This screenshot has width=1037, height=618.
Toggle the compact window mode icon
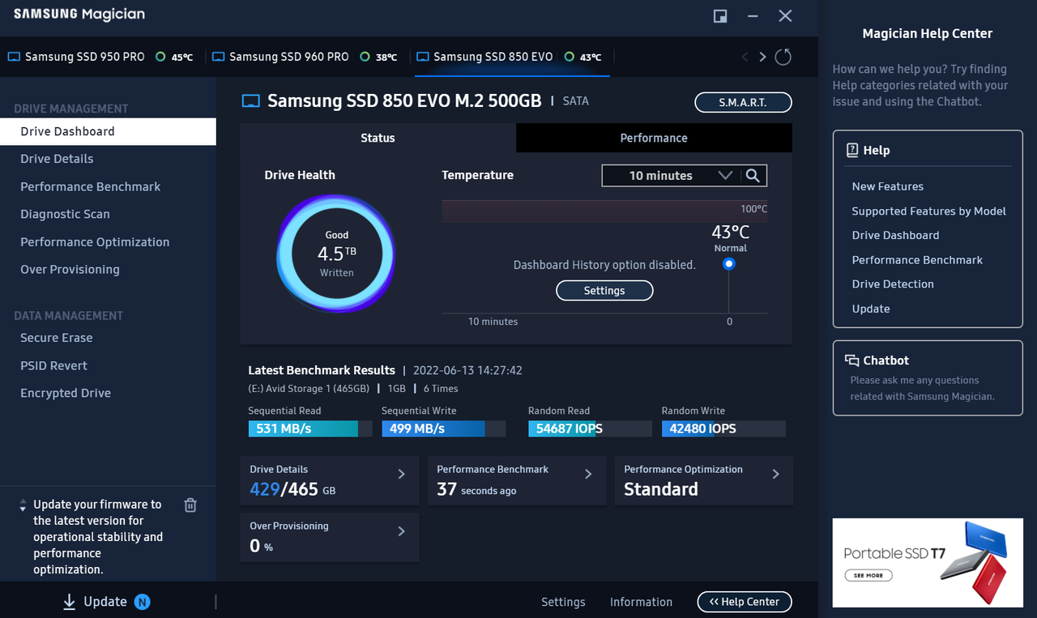tap(719, 16)
